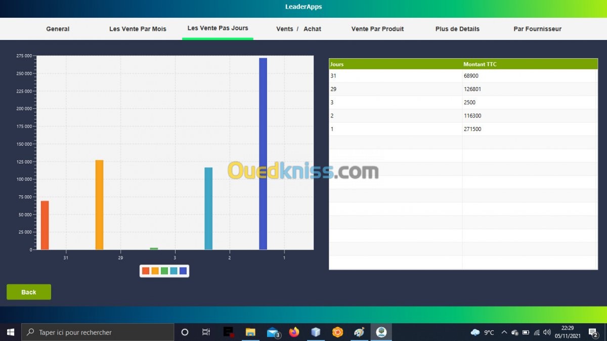The image size is (607, 341).
Task: Show hidden system tray icons
Action: pyautogui.click(x=504, y=332)
